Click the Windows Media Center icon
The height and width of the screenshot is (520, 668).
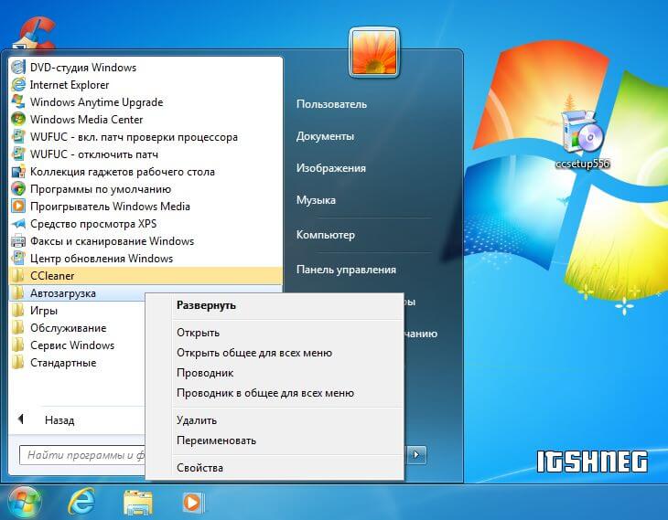18,119
